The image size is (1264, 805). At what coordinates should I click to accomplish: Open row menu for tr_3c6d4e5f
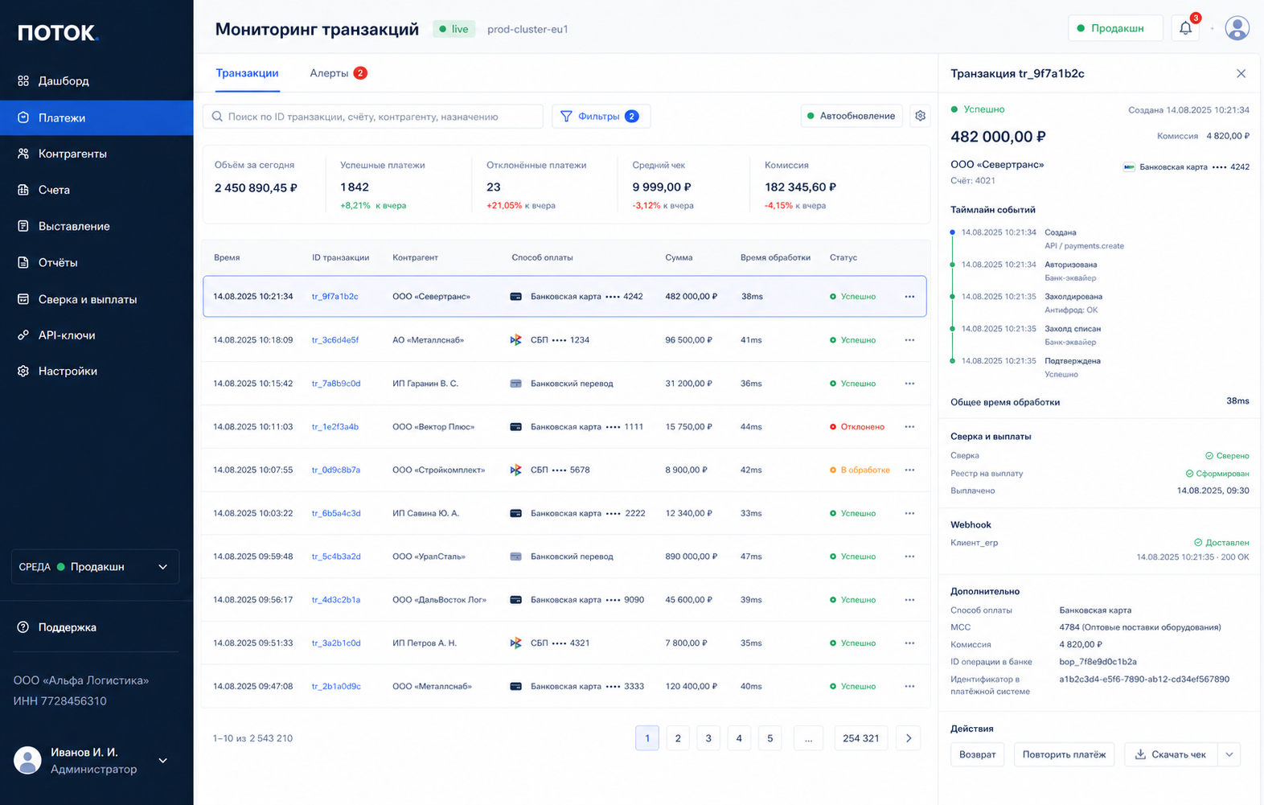point(909,340)
